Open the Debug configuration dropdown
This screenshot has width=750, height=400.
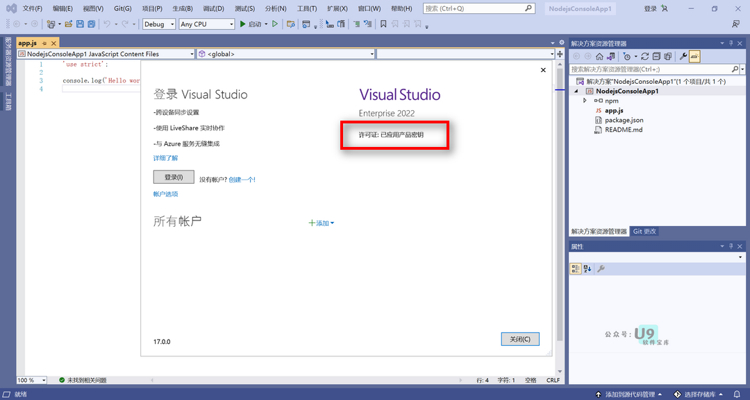(x=159, y=24)
